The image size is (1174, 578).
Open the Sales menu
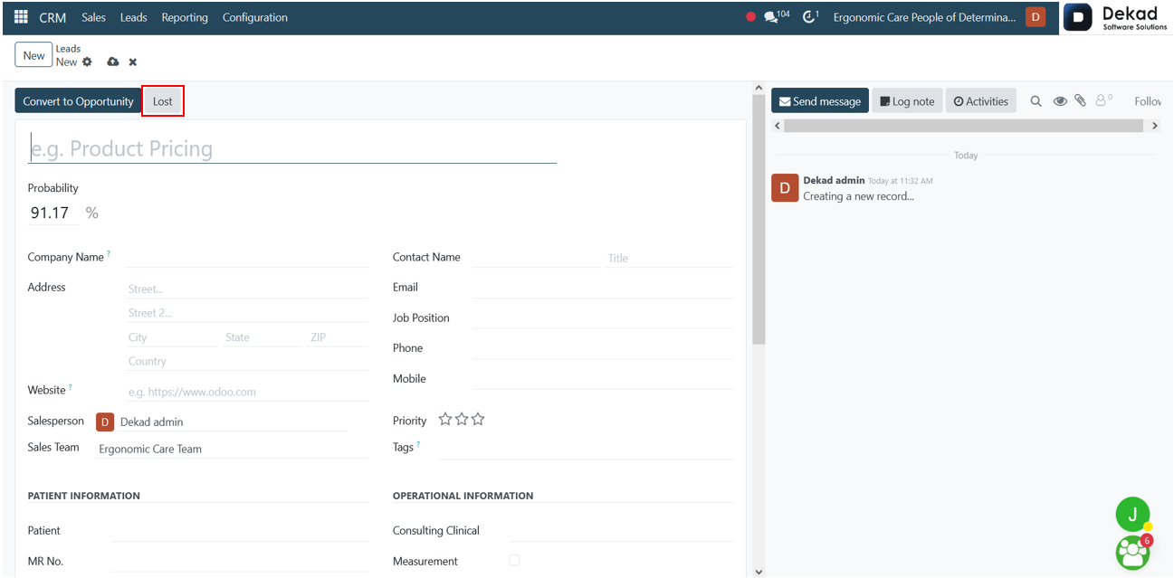93,17
